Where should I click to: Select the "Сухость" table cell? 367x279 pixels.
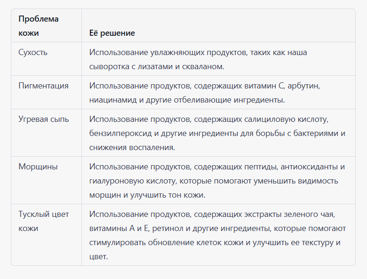click(33, 52)
